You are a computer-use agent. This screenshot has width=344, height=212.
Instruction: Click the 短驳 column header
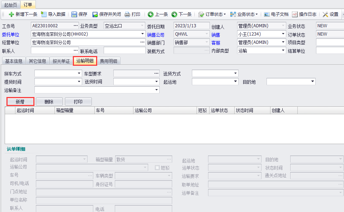pos(203,111)
